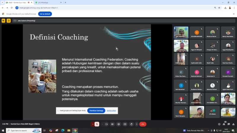Open the three-dot more options menu
Screen dimensions: 237x133
pyautogui.click(x=137, y=124)
